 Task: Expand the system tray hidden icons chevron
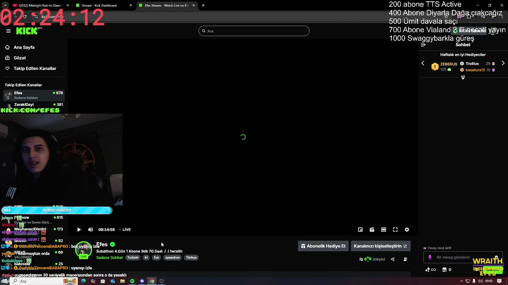click(461, 281)
